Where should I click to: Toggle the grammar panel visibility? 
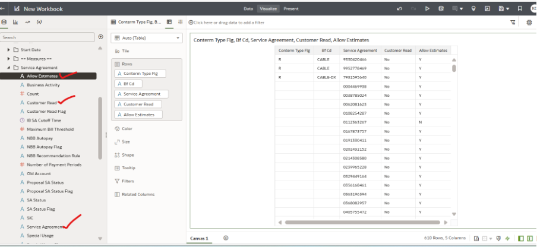530,238
